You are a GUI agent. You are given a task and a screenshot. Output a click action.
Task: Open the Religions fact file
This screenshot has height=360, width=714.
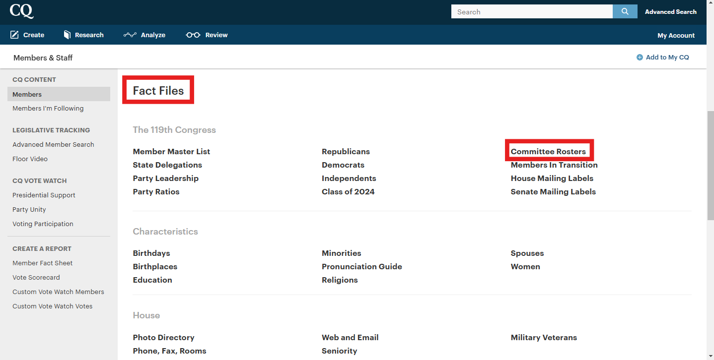pos(340,280)
